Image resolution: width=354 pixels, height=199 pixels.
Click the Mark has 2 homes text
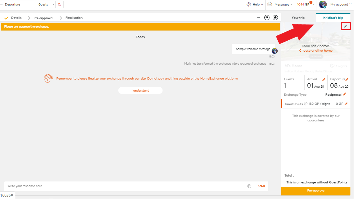pos(316,46)
